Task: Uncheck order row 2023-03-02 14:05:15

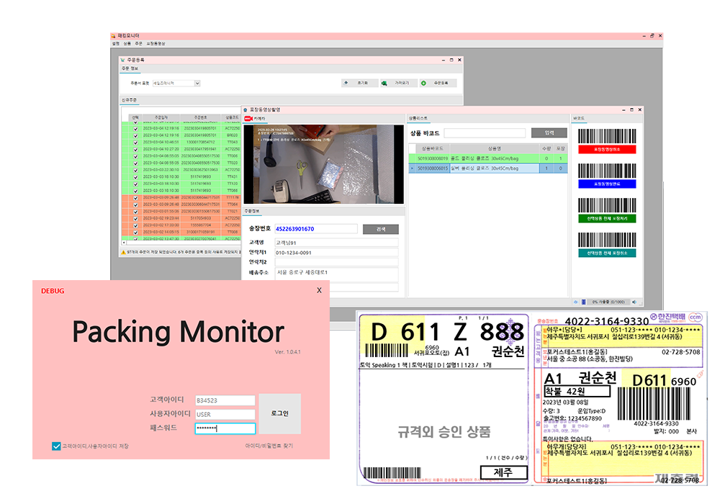Action: pos(135,233)
